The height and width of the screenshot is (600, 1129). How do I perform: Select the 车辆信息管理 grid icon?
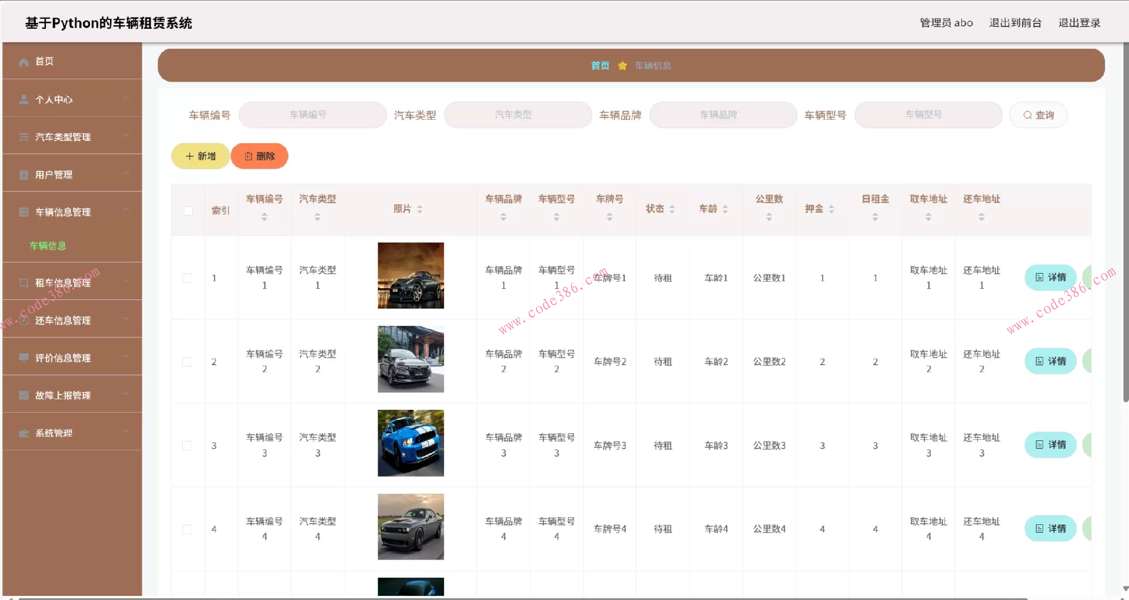[24, 211]
